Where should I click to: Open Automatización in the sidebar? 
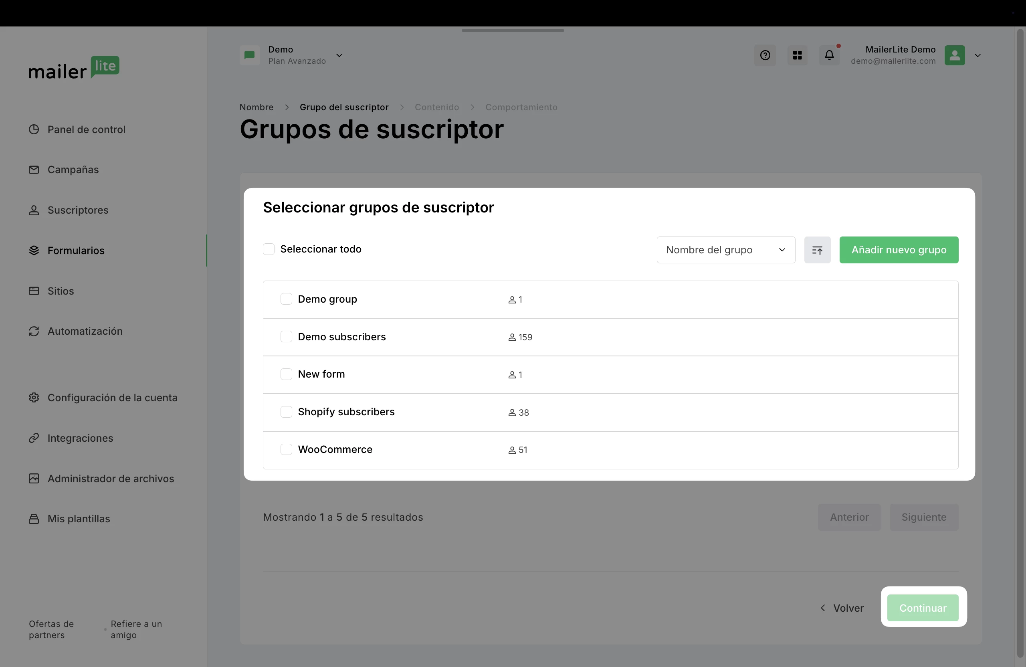point(85,331)
